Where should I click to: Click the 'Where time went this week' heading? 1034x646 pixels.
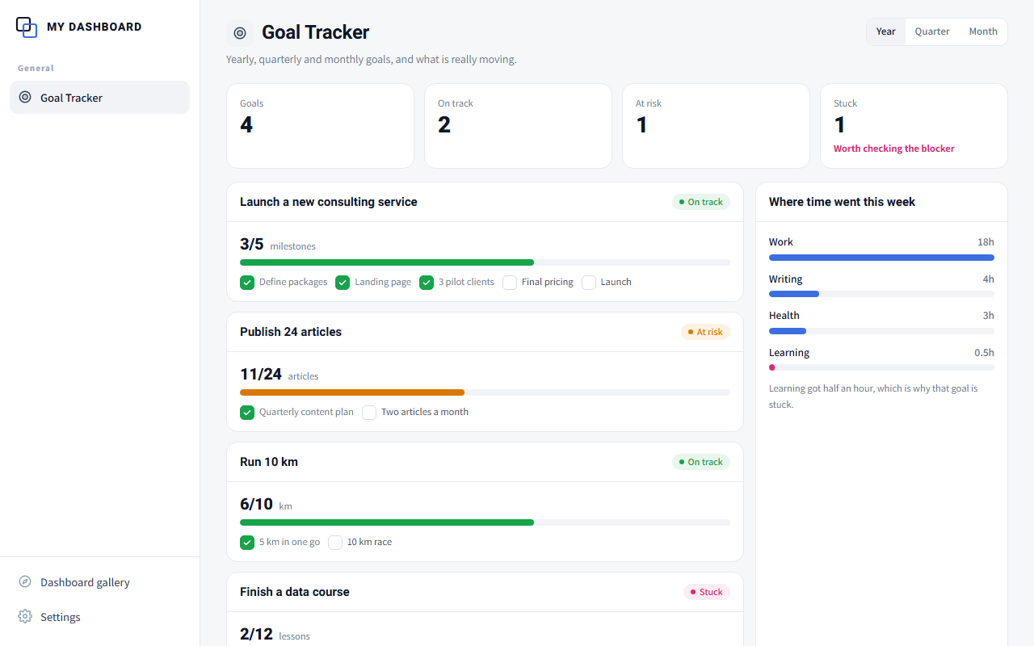click(842, 202)
